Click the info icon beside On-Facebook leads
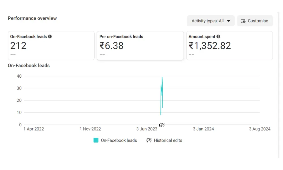This screenshot has width=283, height=170. click(x=50, y=37)
